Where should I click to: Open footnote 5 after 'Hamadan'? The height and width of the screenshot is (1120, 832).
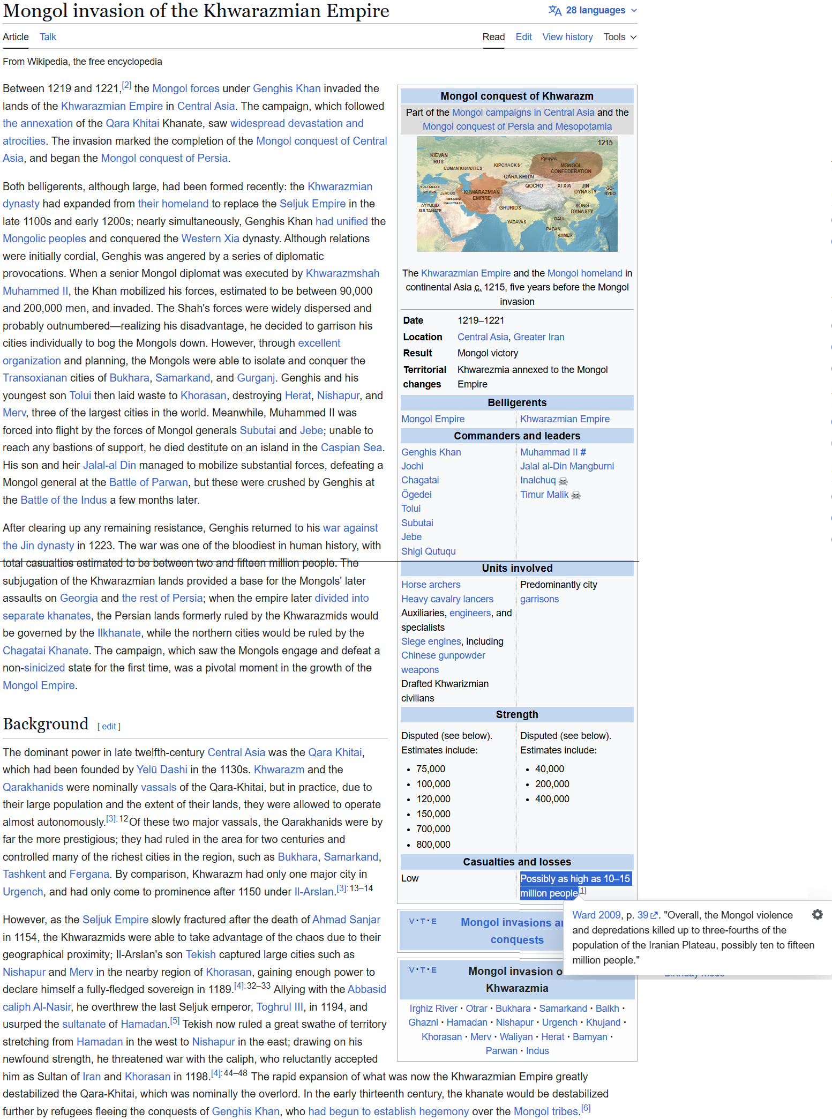175,1021
